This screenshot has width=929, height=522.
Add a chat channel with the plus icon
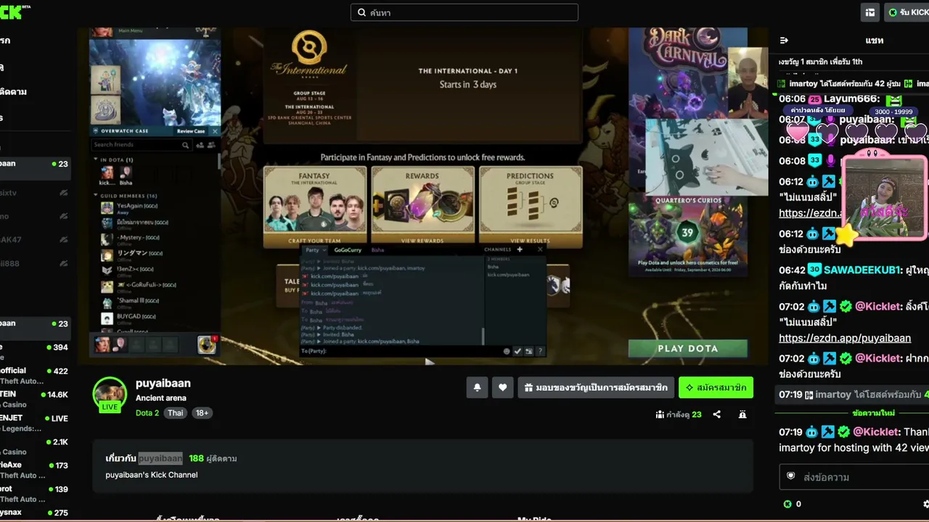tap(520, 249)
